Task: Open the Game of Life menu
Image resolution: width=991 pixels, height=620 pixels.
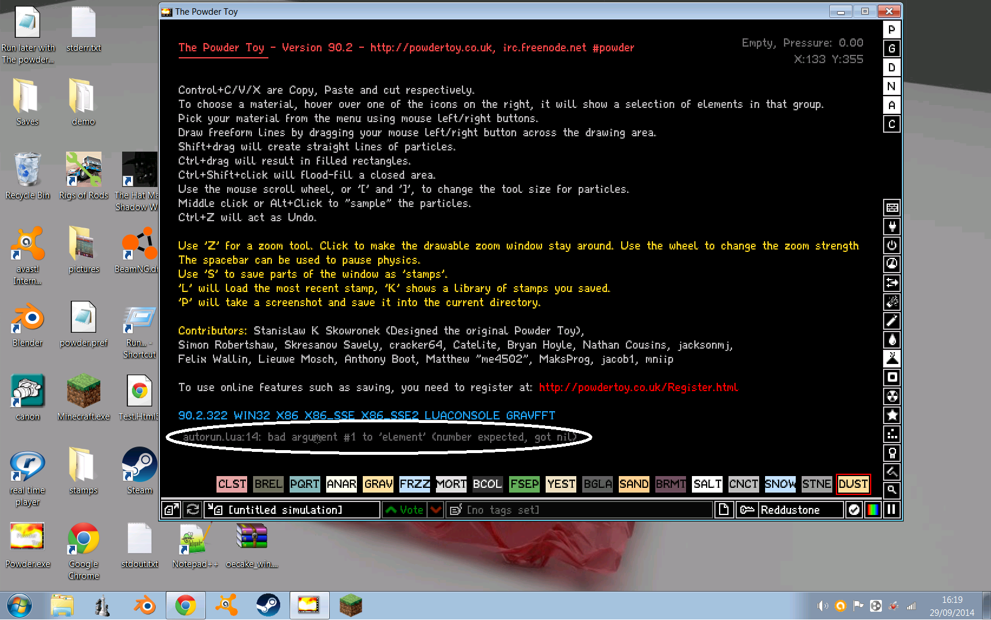Action: coord(892,434)
